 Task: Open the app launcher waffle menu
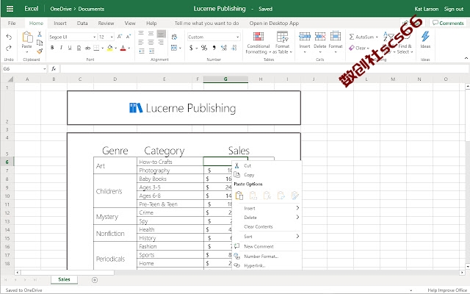click(10, 9)
